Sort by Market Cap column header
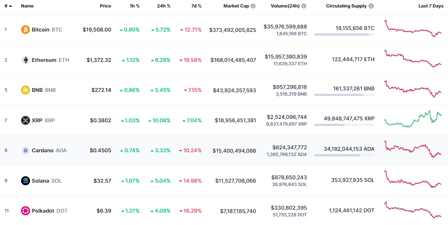 (x=236, y=6)
